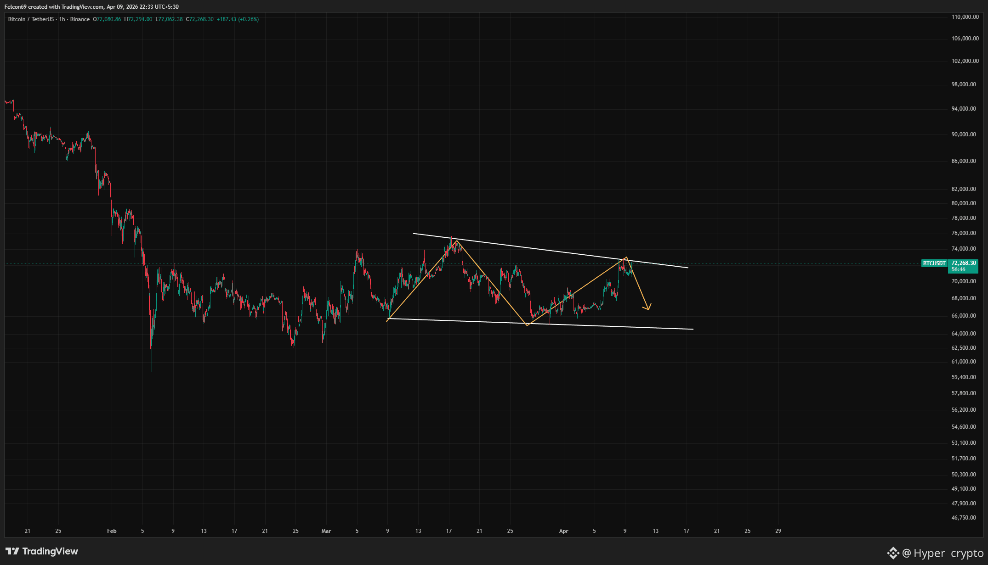The image size is (988, 565).
Task: Click the open value "O72,080.86"
Action: pyautogui.click(x=107, y=19)
